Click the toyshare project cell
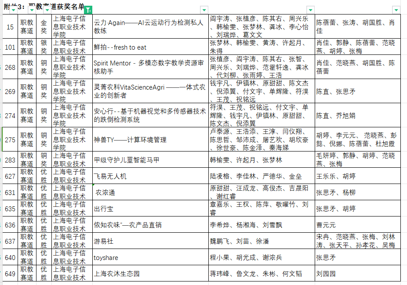 [150, 257]
